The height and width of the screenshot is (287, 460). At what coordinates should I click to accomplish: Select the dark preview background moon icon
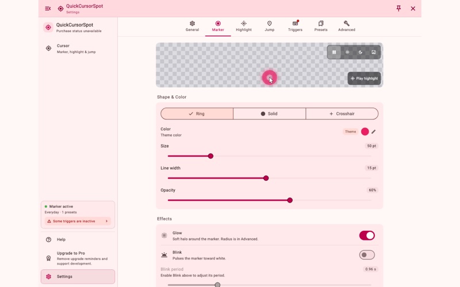click(361, 52)
